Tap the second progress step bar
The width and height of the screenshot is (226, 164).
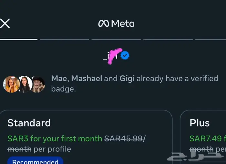pos(64,39)
